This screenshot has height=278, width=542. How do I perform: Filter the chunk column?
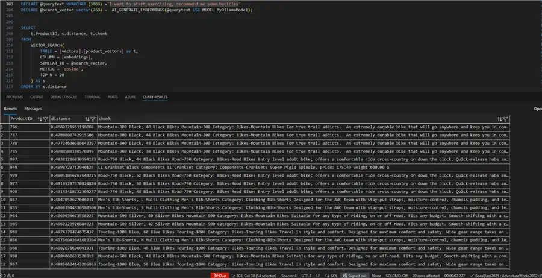click(505, 119)
